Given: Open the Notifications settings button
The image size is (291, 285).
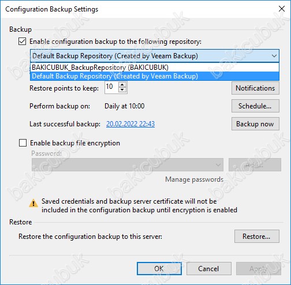Looking at the screenshot, I should (255, 88).
